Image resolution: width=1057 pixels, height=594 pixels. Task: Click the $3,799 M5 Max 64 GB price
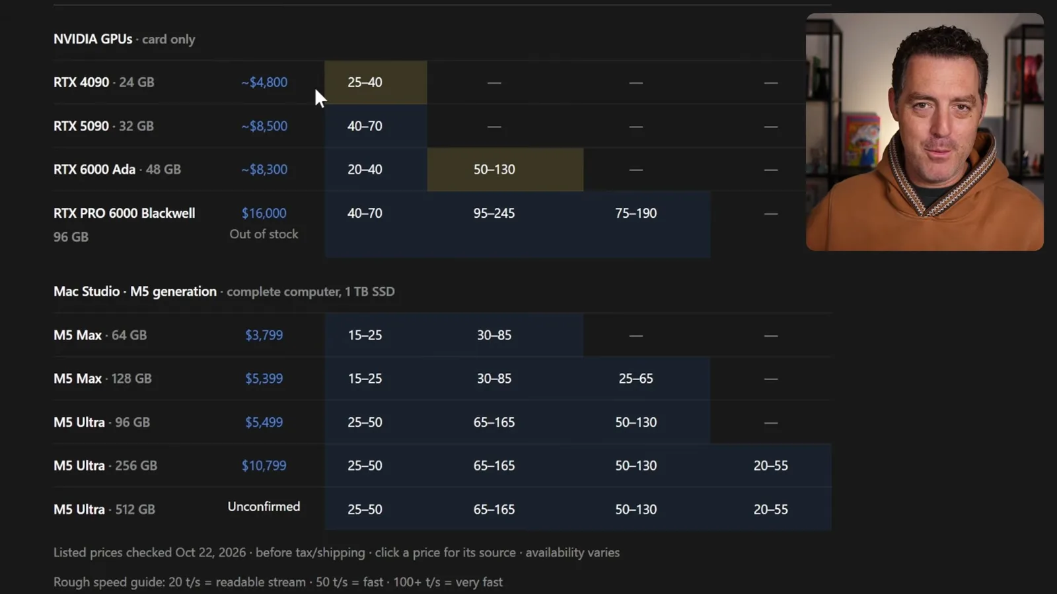(x=264, y=335)
